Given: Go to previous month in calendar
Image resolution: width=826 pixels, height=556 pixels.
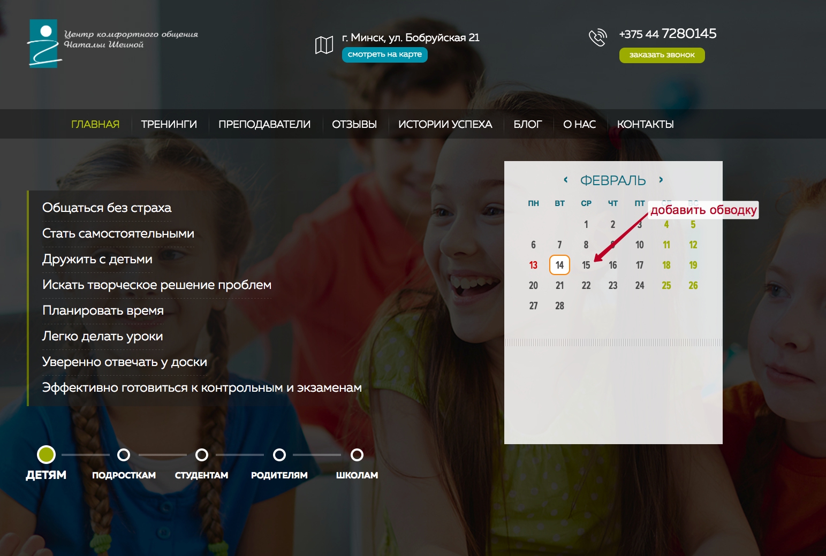Looking at the screenshot, I should coord(566,180).
